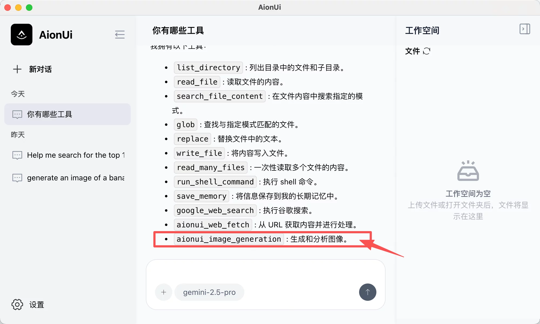Open 设置 settings label
The width and height of the screenshot is (540, 324).
coord(37,305)
